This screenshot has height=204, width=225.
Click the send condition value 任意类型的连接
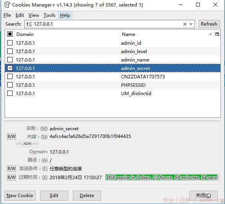(66, 169)
